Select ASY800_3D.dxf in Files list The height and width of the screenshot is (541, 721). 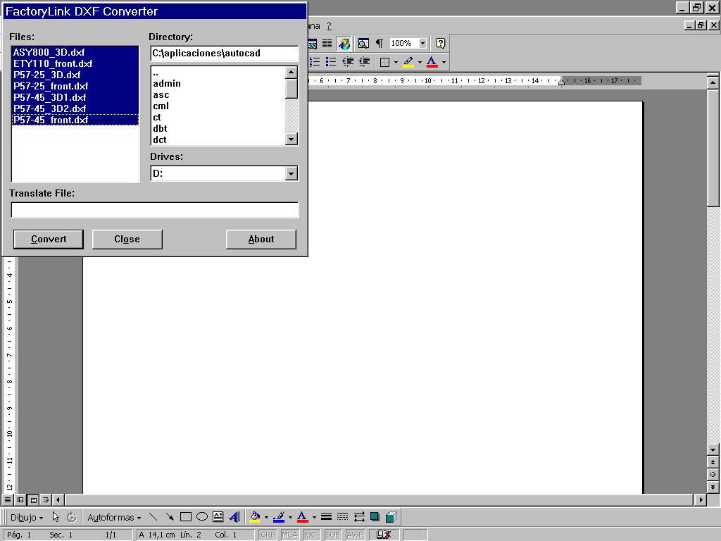pos(75,52)
